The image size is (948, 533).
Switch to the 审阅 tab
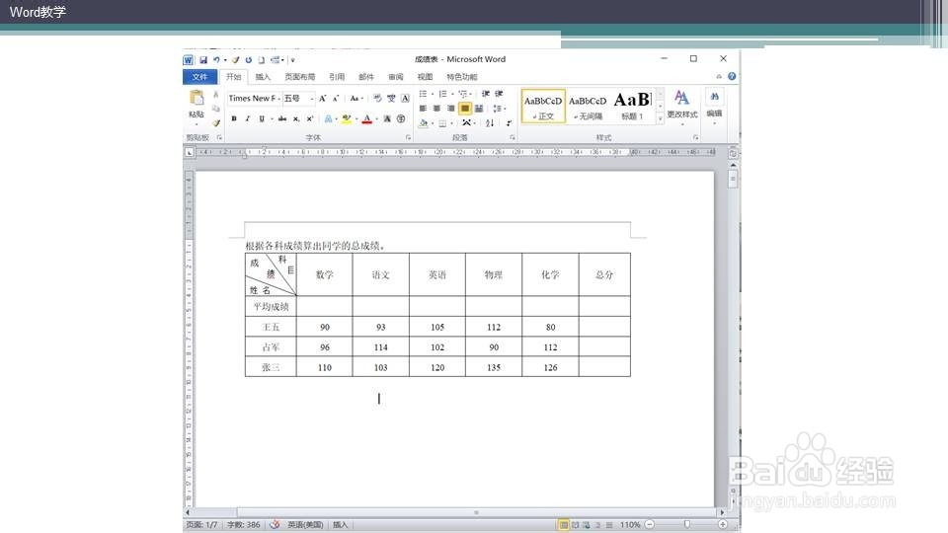[x=395, y=77]
